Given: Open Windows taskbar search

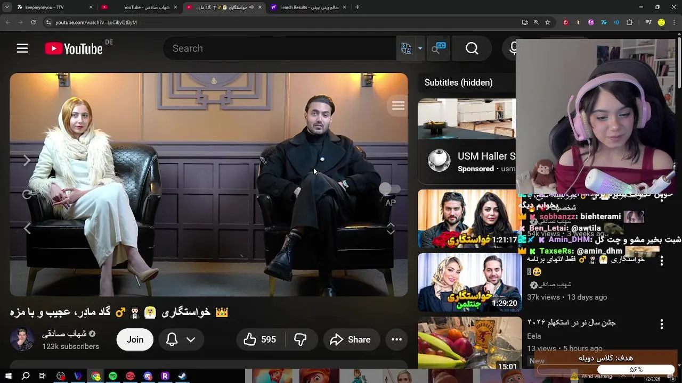Looking at the screenshot, I should click(x=26, y=376).
